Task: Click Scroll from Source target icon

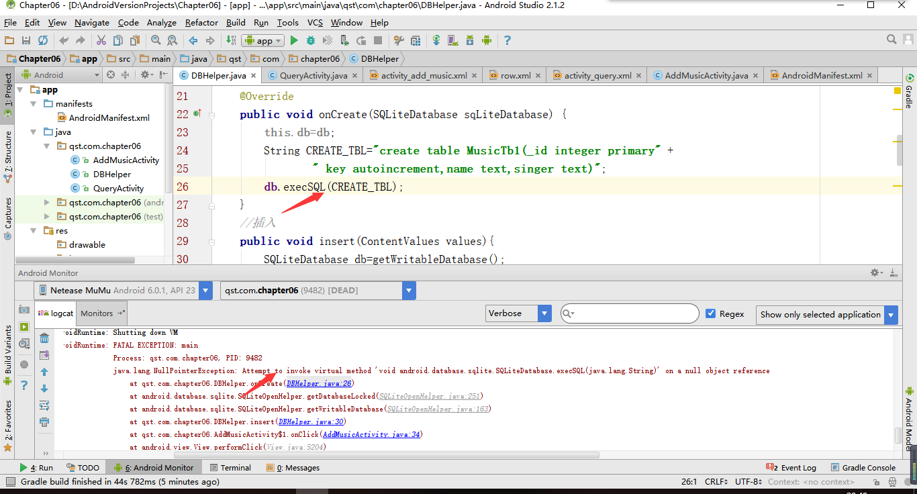Action: [x=111, y=75]
